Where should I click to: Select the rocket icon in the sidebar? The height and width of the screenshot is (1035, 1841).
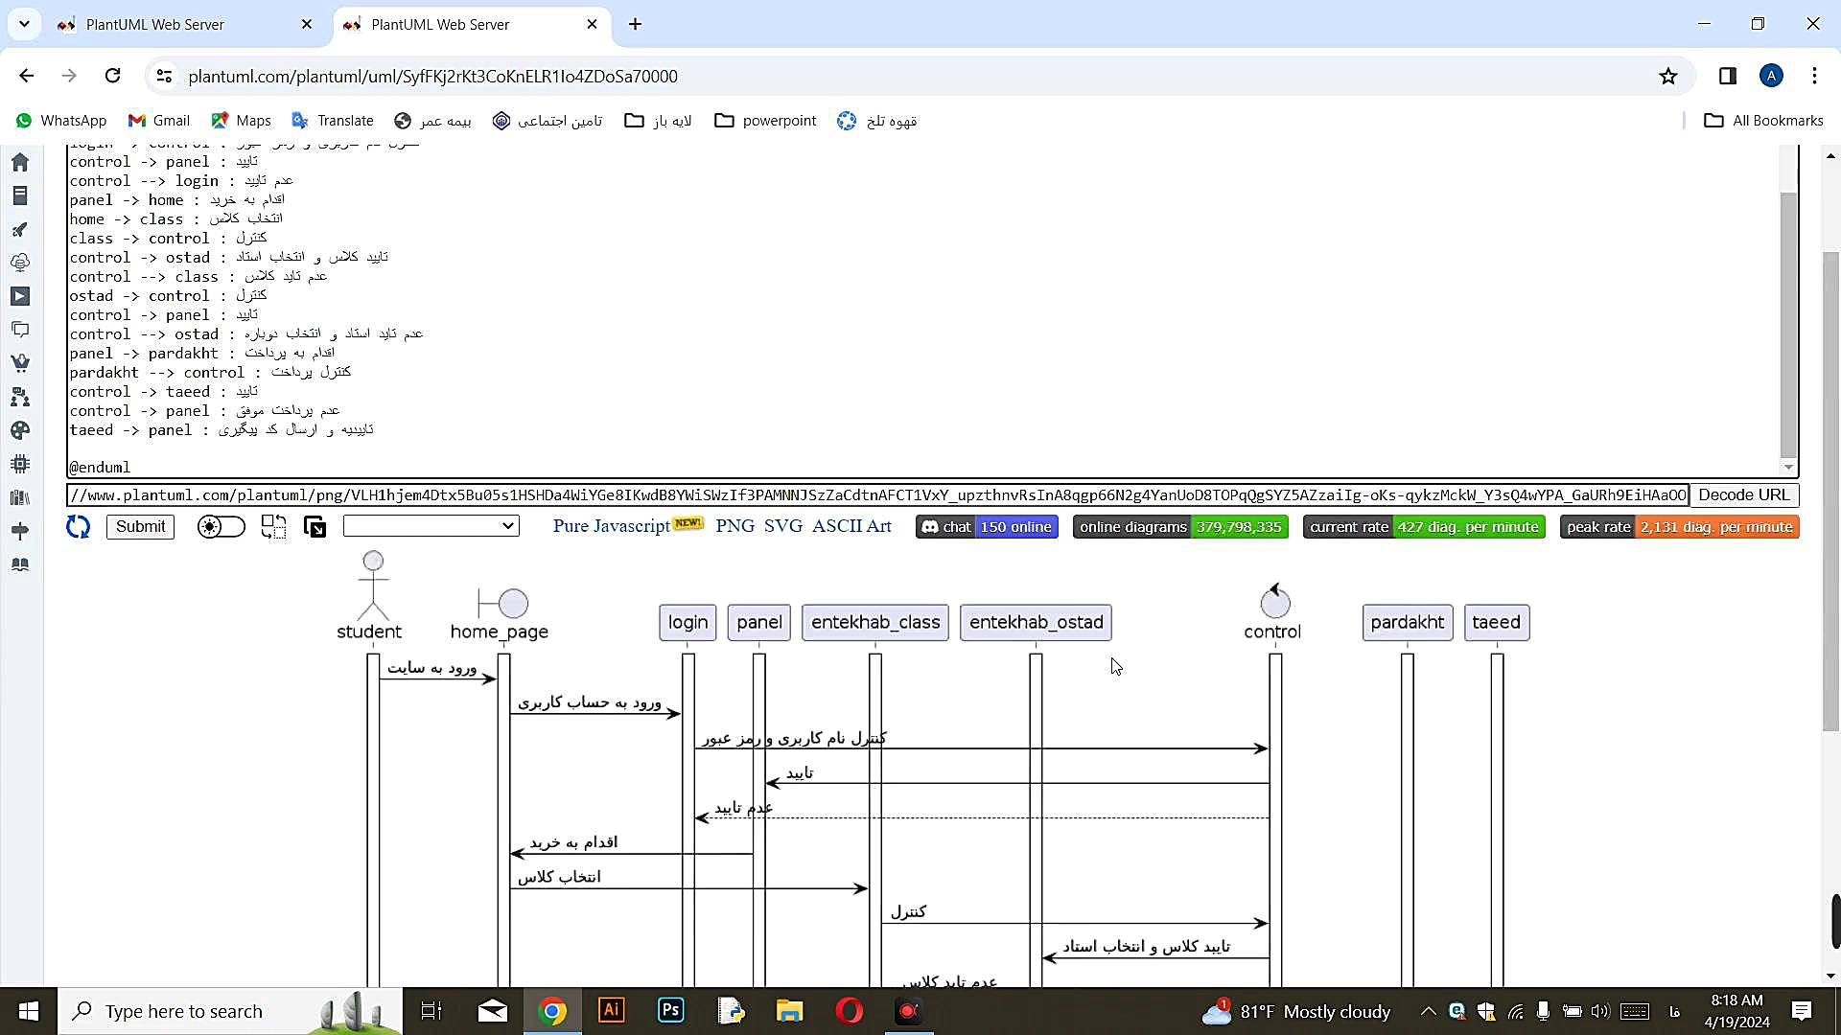click(x=20, y=230)
